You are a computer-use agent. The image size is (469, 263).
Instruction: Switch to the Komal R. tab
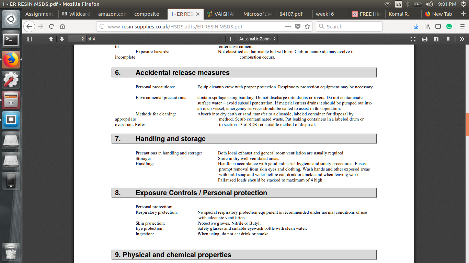click(x=402, y=14)
